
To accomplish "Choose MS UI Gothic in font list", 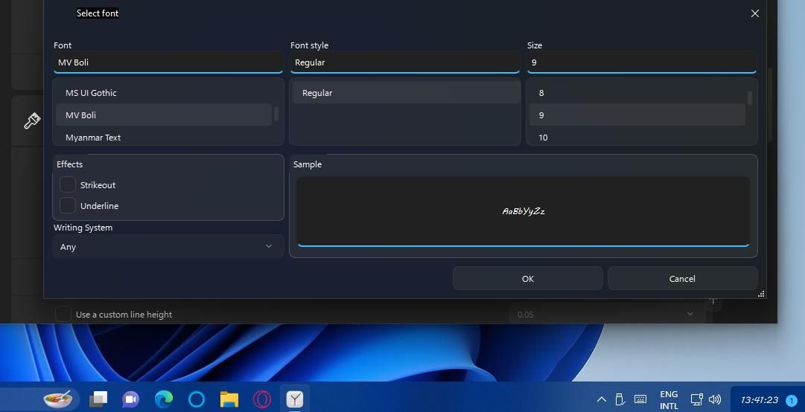I will pos(91,93).
